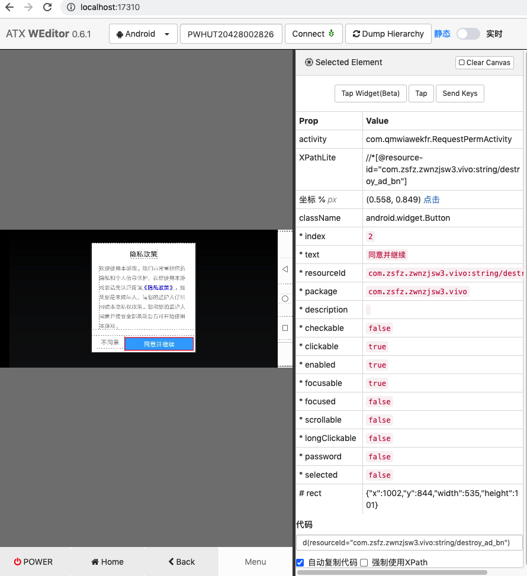Viewport: 527px width, 576px height.
Task: Click Home in the bottom bar
Action: pyautogui.click(x=107, y=562)
